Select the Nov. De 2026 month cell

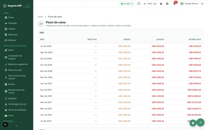click(x=46, y=71)
